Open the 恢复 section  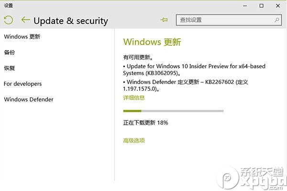(x=10, y=68)
